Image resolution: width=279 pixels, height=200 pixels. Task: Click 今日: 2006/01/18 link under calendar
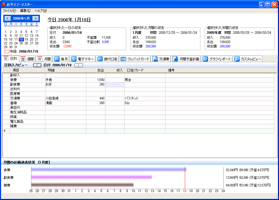(24, 51)
